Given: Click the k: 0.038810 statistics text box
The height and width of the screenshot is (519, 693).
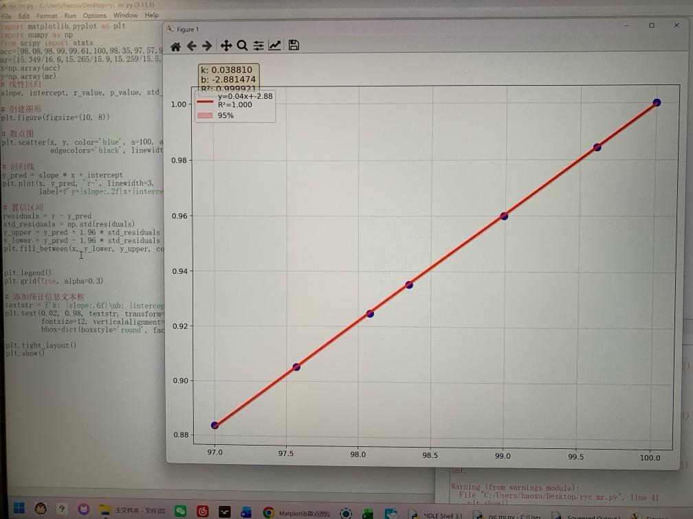Looking at the screenshot, I should point(228,77).
